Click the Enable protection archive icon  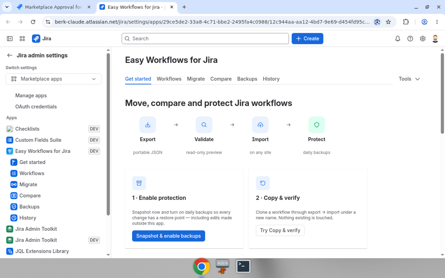(139, 183)
